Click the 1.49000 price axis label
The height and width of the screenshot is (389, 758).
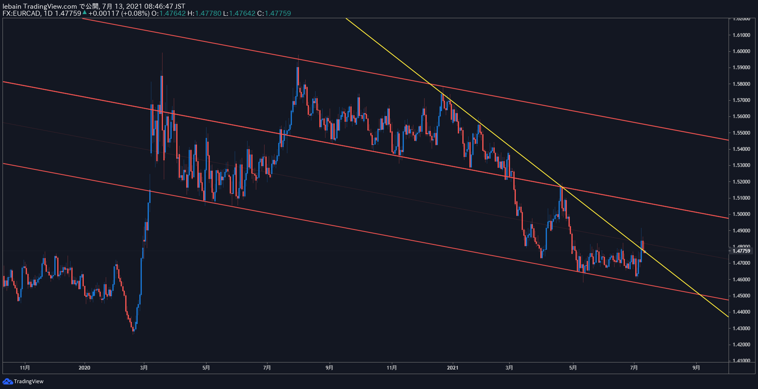pyautogui.click(x=741, y=231)
